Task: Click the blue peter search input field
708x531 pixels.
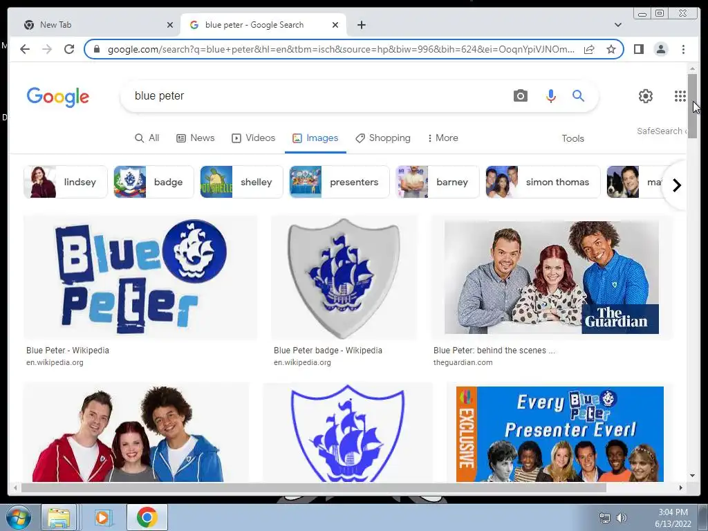Action: (x=316, y=95)
